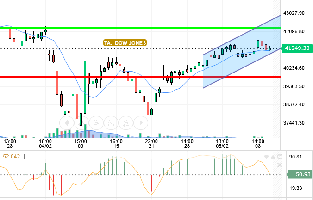The height and width of the screenshot is (200, 313).
Task: Zoom out using the magnifier minus control
Action: click(96, 123)
